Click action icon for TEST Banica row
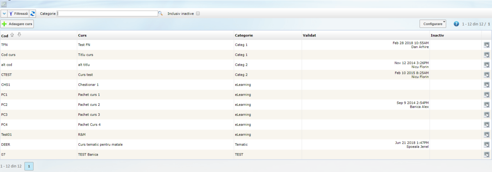Image resolution: width=492 pixels, height=172 pixels. coord(486,155)
